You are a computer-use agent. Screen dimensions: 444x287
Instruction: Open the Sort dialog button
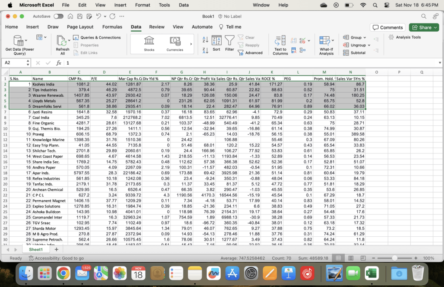pyautogui.click(x=216, y=44)
